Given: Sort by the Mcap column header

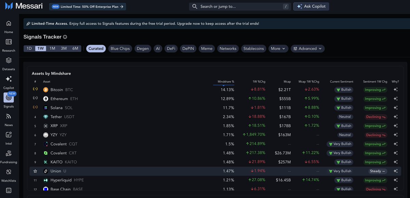Looking at the screenshot, I should pos(287,82).
